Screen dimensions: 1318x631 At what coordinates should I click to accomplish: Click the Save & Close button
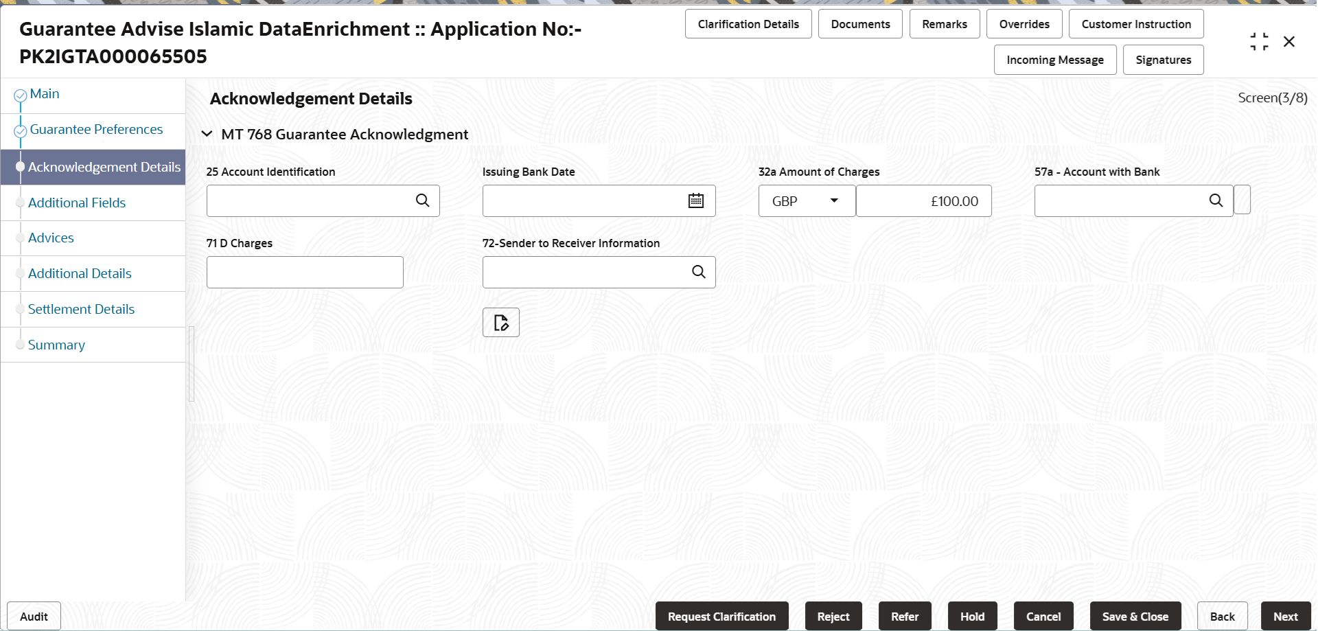pos(1135,616)
